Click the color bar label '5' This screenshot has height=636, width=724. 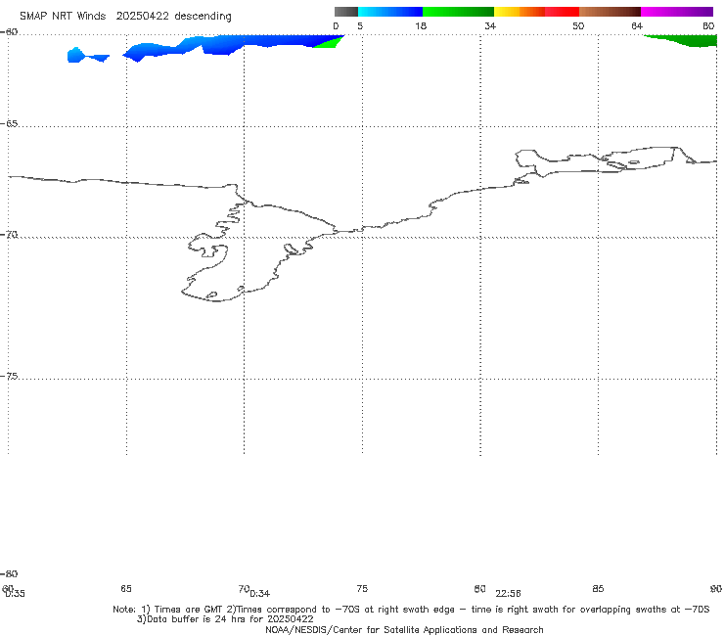pos(360,25)
